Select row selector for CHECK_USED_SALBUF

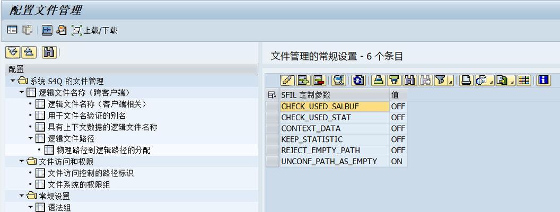point(272,107)
